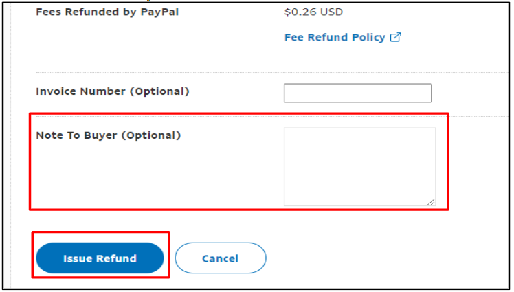Place cursor in the optional invoice number box
514x292 pixels.
click(x=357, y=93)
